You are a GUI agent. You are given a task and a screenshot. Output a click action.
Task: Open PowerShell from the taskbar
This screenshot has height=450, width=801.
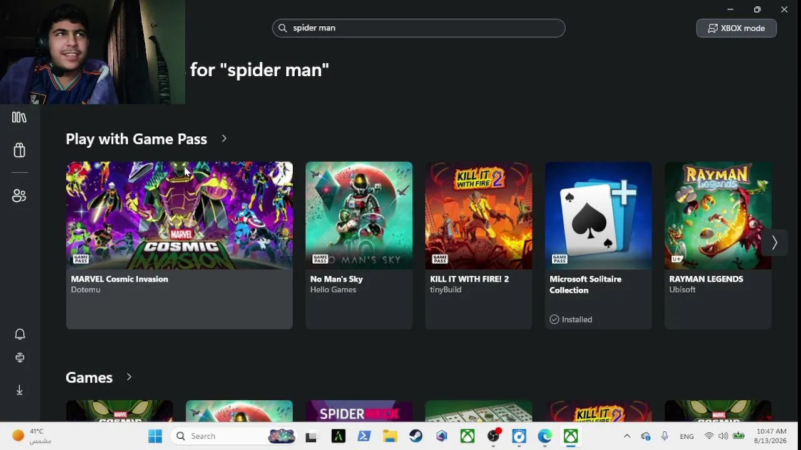click(x=364, y=436)
